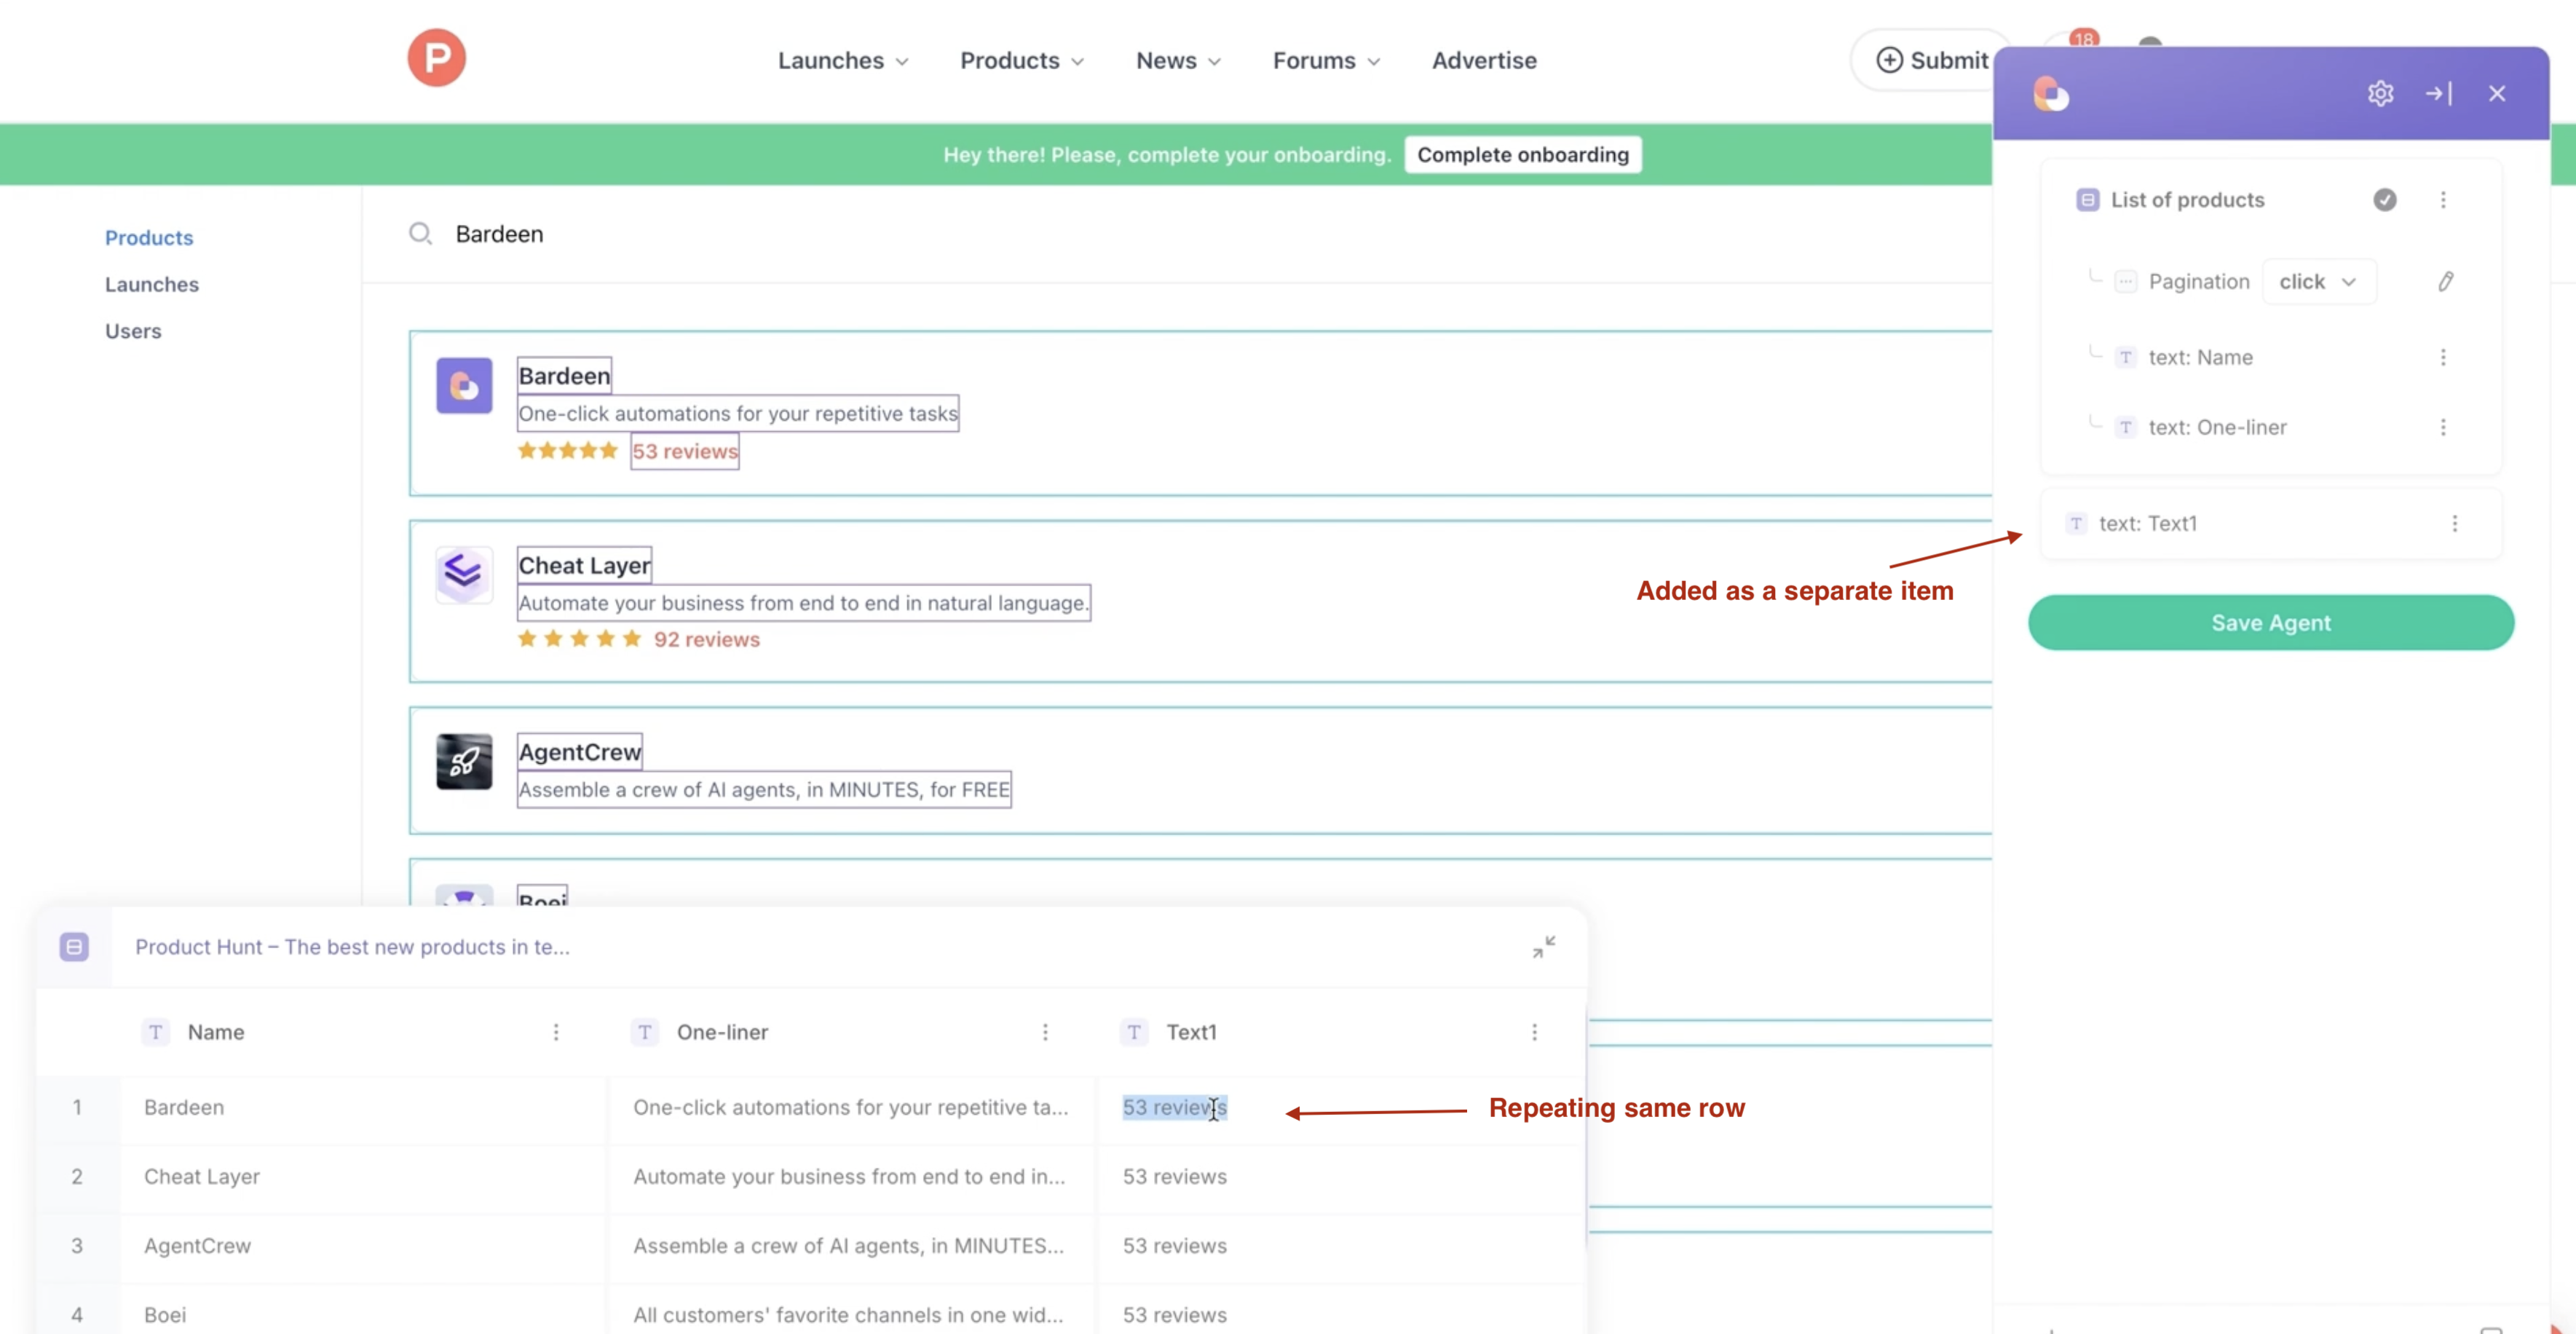Edit the Pagination selector with the pencil

[2445, 282]
